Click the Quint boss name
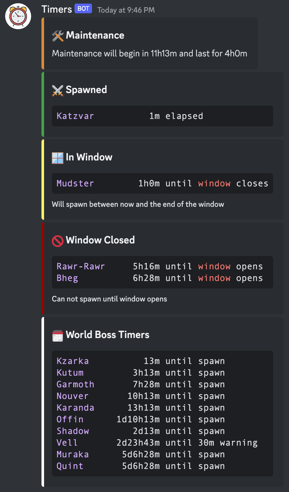 (x=70, y=466)
